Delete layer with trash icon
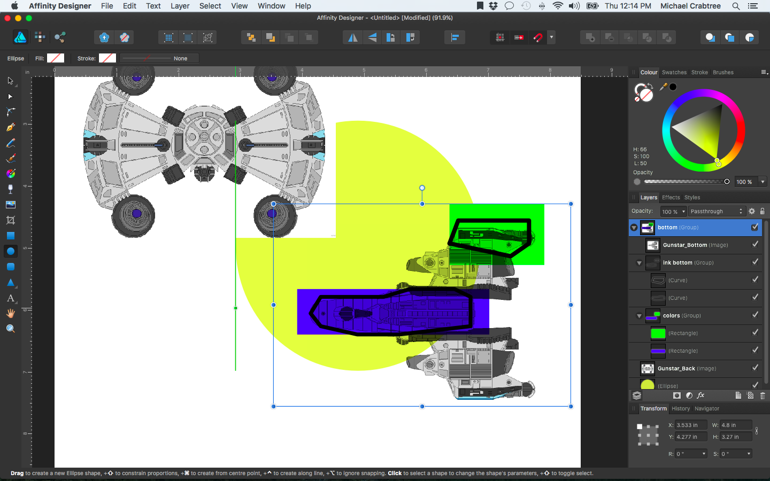Viewport: 770px width, 481px height. pos(763,395)
